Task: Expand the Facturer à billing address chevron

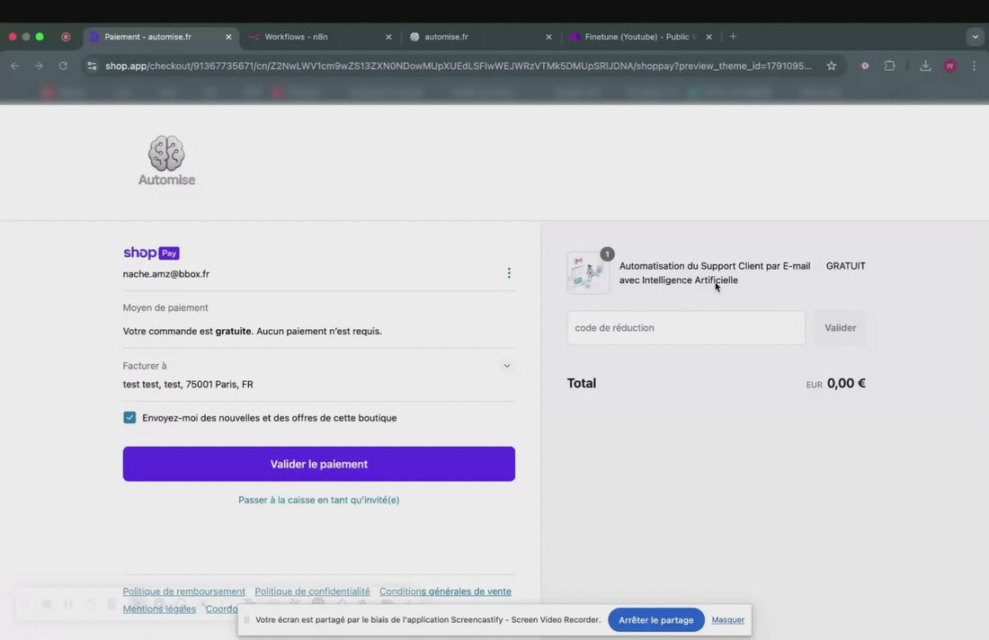Action: 506,366
